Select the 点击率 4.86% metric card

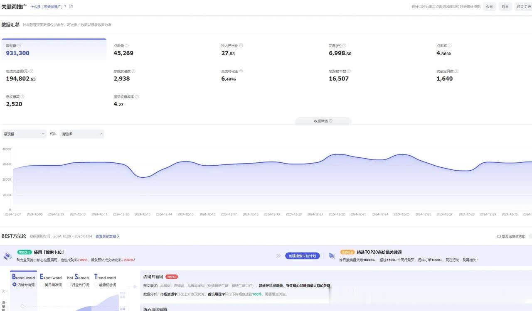483,49
